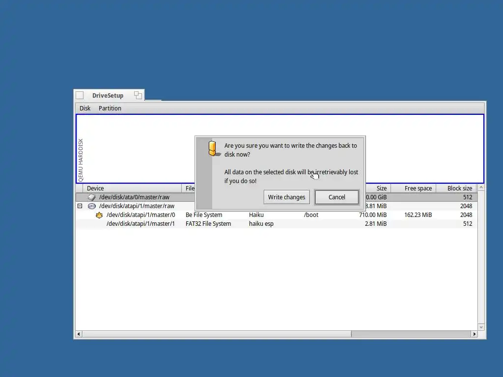This screenshot has height=377, width=503.
Task: Click the DriveSetup window close box
Action: pyautogui.click(x=80, y=96)
